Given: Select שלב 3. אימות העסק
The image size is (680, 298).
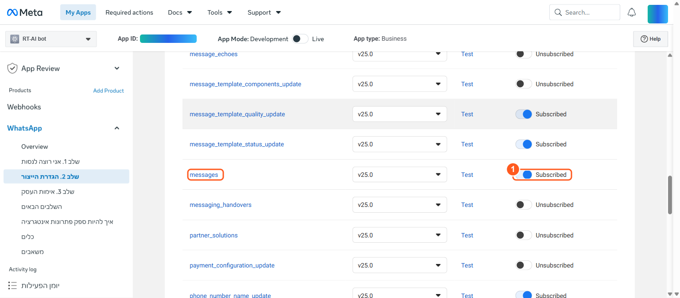Looking at the screenshot, I should point(48,191).
